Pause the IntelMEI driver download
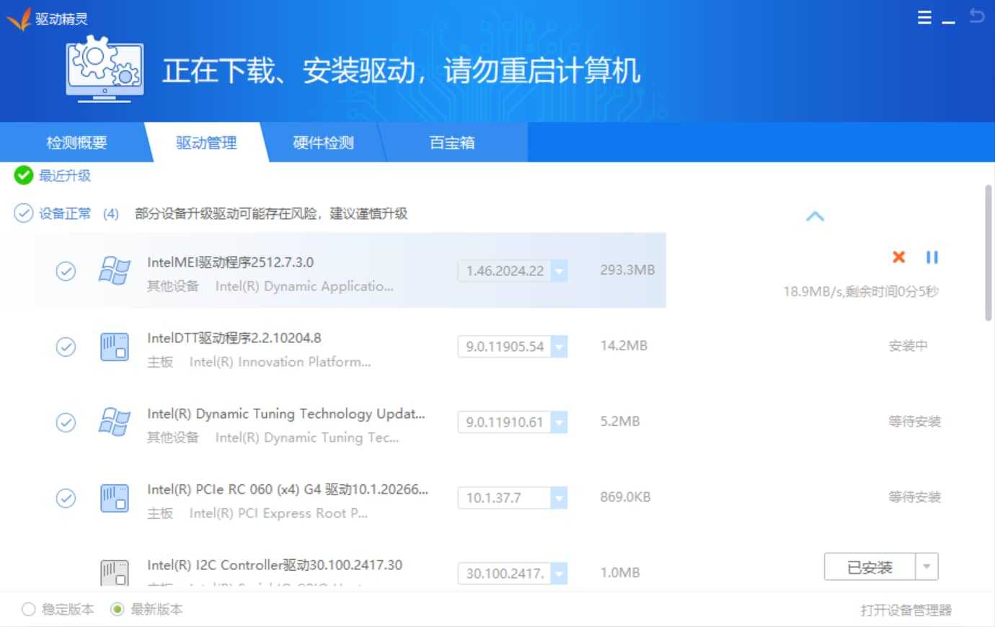The width and height of the screenshot is (995, 627). (932, 257)
